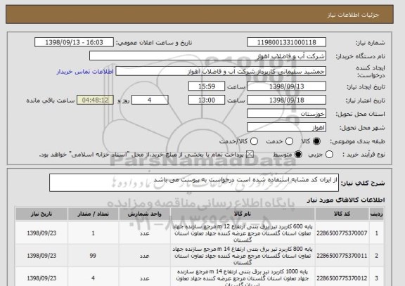Click the announcement date field 1398/09/13 - 16:03

pos(74,42)
